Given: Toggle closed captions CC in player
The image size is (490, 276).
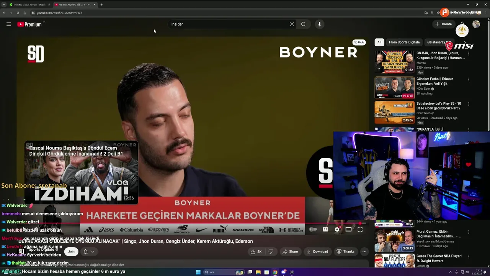Looking at the screenshot, I should [x=325, y=230].
